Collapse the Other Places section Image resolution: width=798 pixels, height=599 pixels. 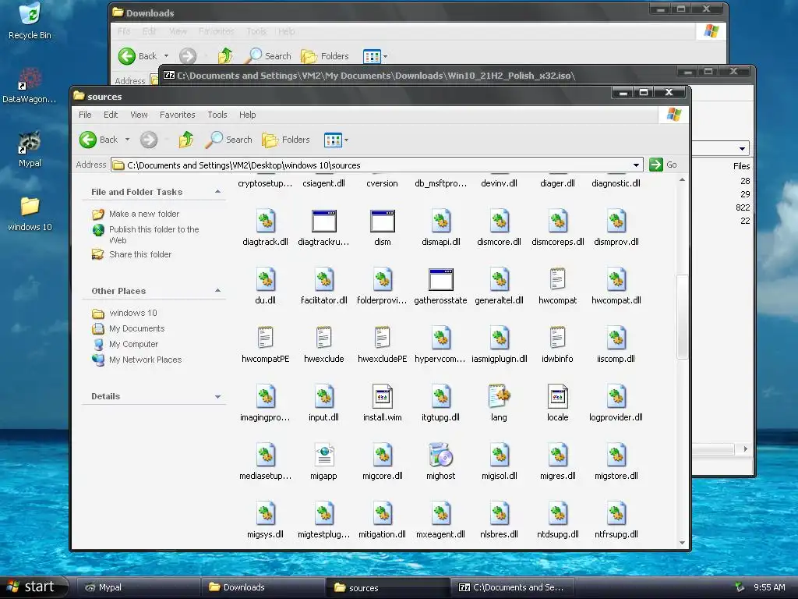pos(218,291)
